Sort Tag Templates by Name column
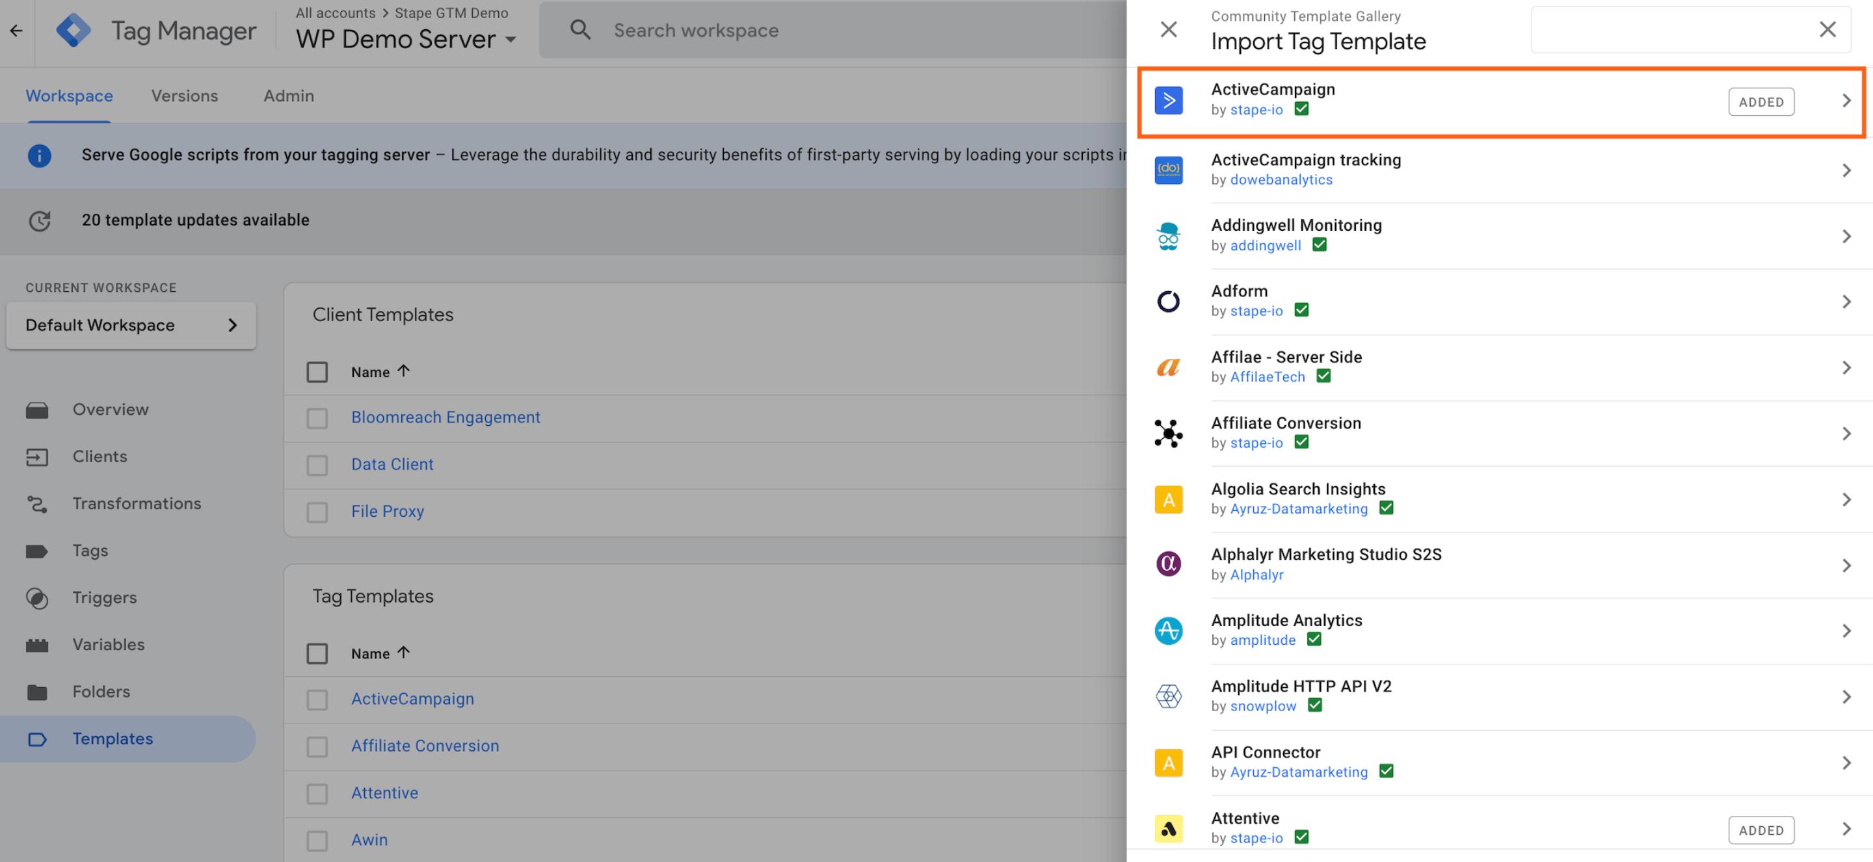The height and width of the screenshot is (862, 1873). point(380,653)
